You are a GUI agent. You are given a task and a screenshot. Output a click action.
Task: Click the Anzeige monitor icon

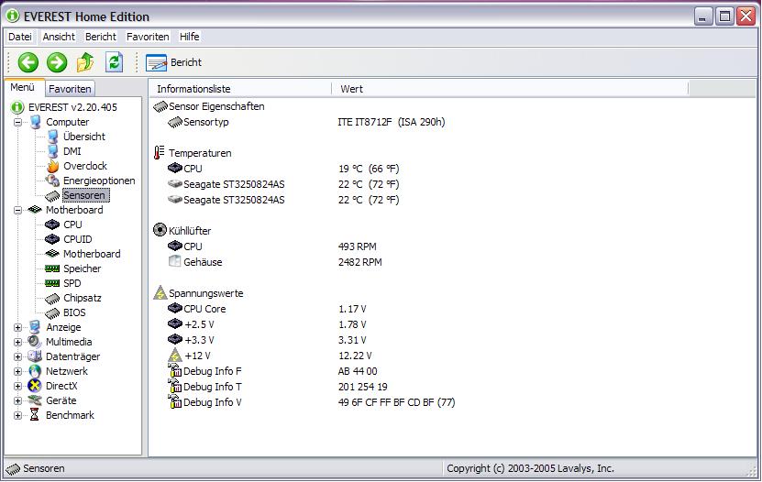[x=35, y=327]
